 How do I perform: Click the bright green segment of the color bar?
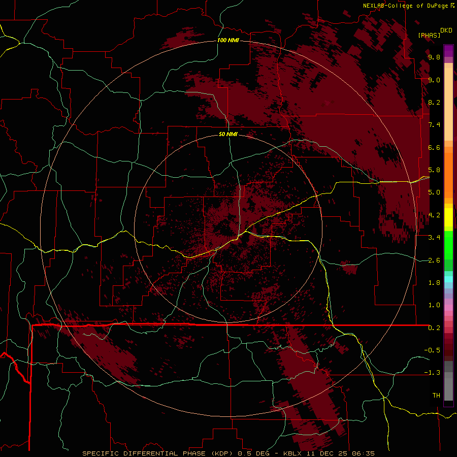tap(448, 245)
